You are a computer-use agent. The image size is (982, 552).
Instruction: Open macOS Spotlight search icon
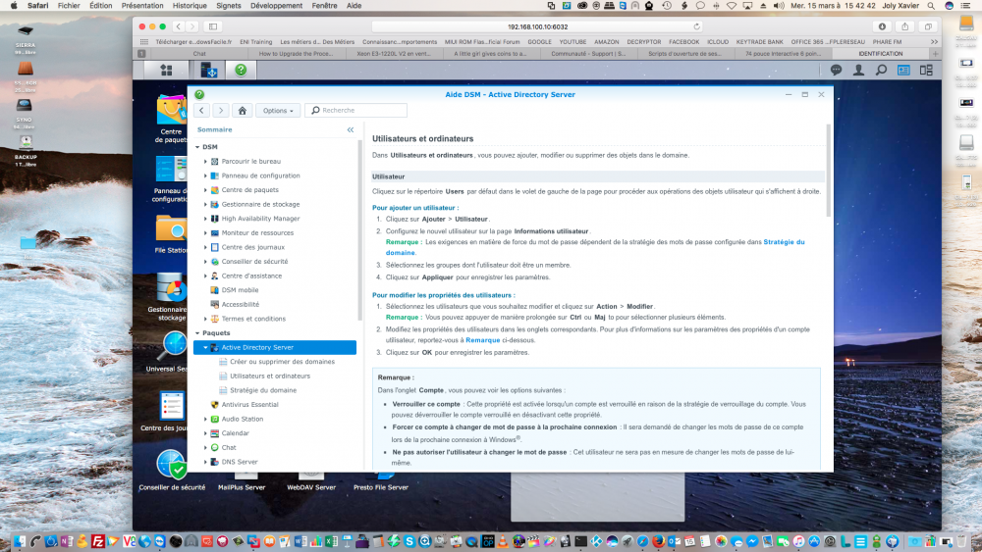[931, 6]
